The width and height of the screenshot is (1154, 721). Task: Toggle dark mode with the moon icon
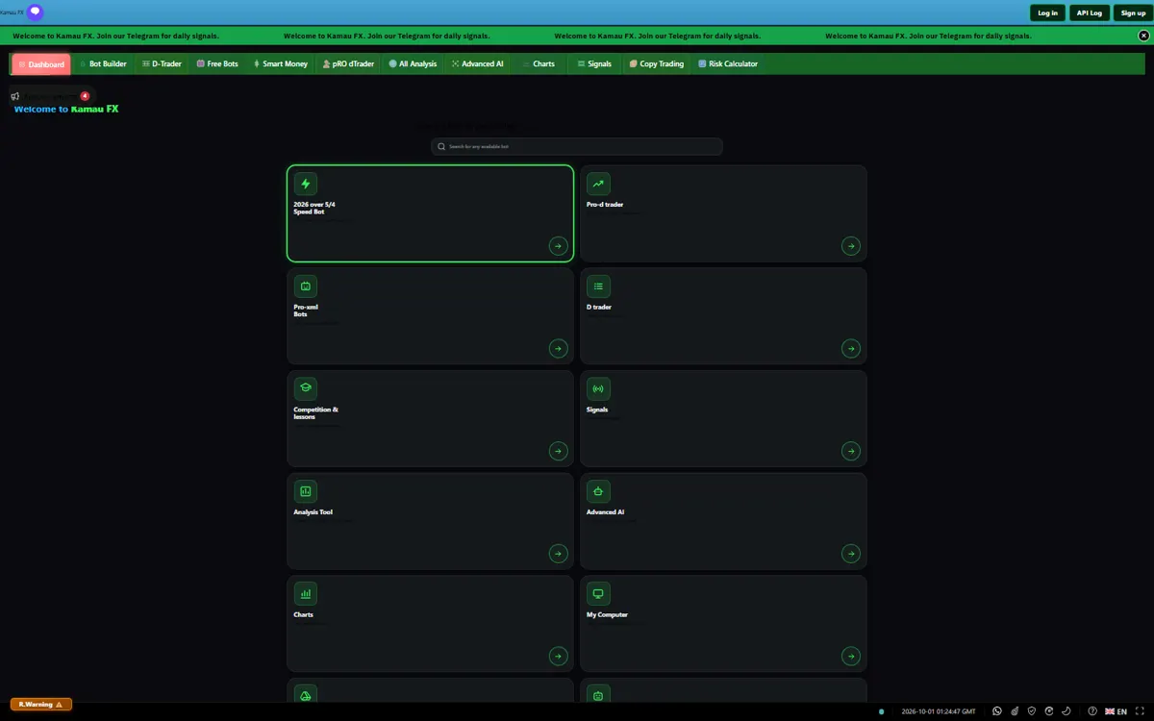1066,711
